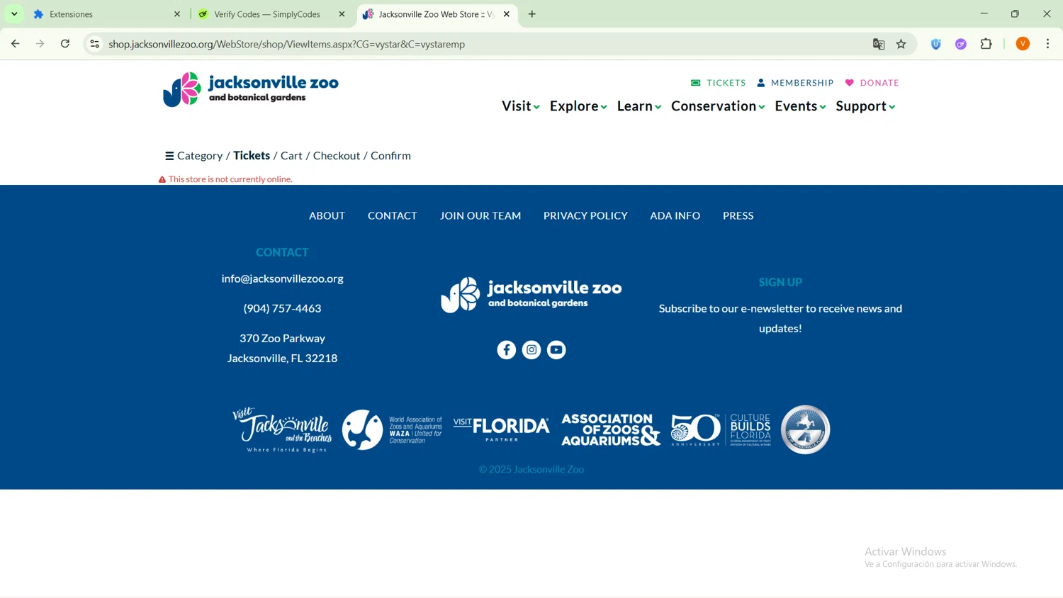The width and height of the screenshot is (1063, 598).
Task: Click the Jacksonville Zoo header logo
Action: [251, 90]
